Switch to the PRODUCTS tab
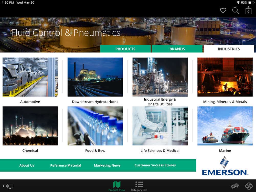Screen dimensions: 256x192 click(x=125, y=49)
